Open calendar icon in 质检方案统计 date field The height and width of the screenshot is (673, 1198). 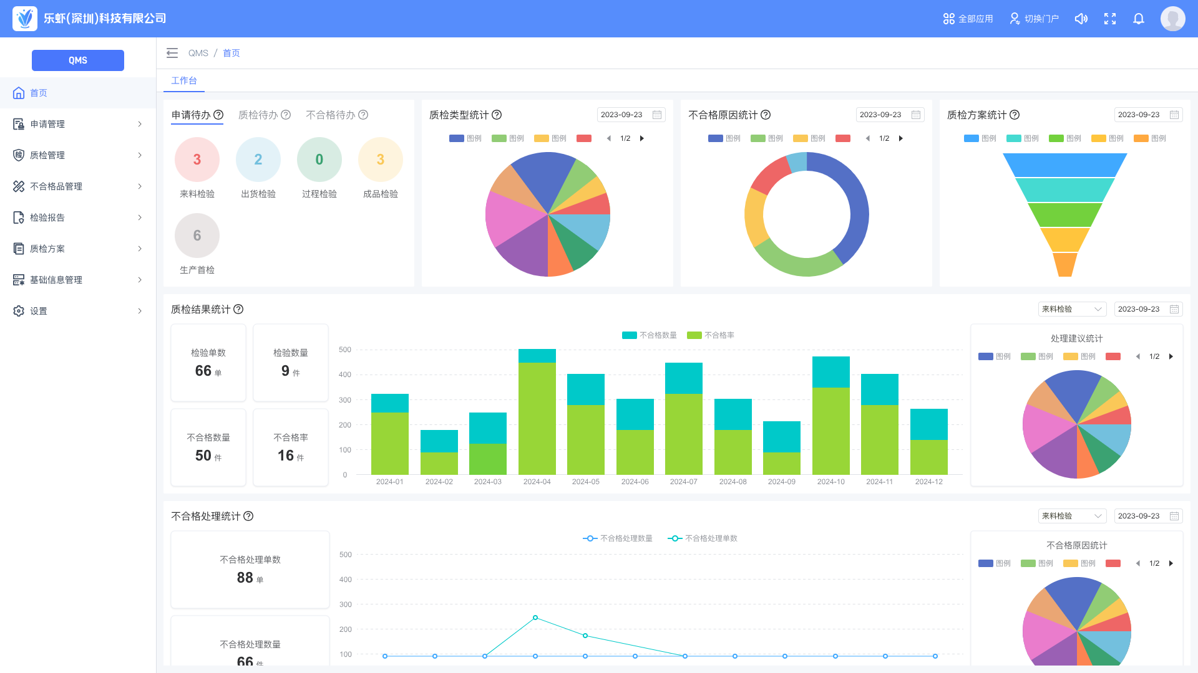point(1174,115)
